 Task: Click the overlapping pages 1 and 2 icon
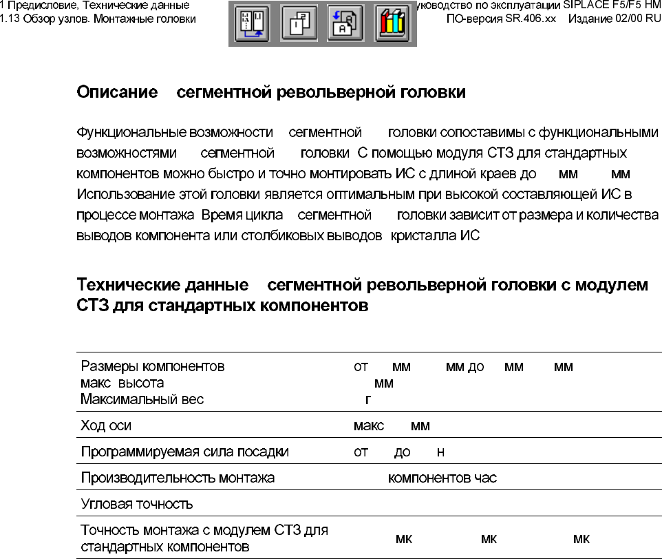[x=299, y=23]
